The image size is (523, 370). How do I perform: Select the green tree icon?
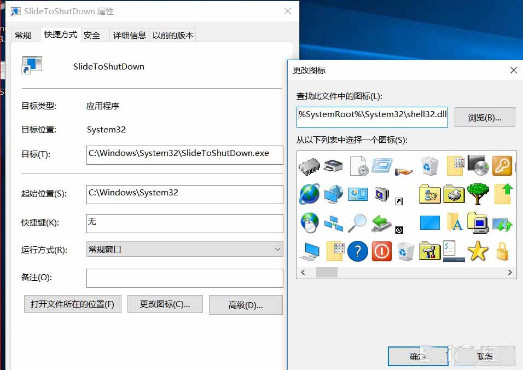coord(479,194)
